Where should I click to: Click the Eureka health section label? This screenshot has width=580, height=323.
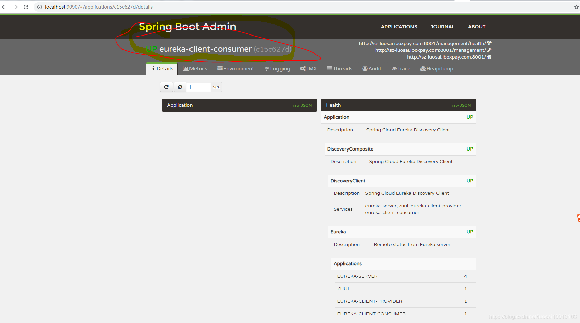[338, 232]
